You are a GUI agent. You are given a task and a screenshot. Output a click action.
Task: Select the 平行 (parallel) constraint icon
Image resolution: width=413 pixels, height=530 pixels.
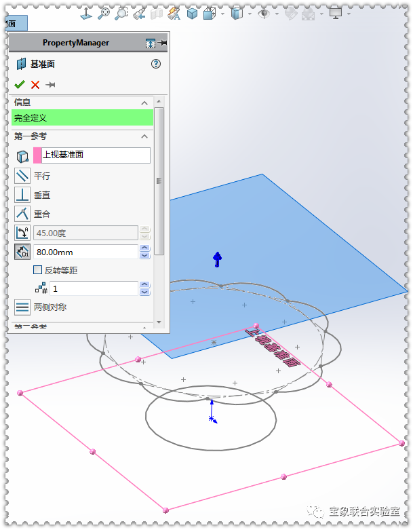[x=22, y=176]
